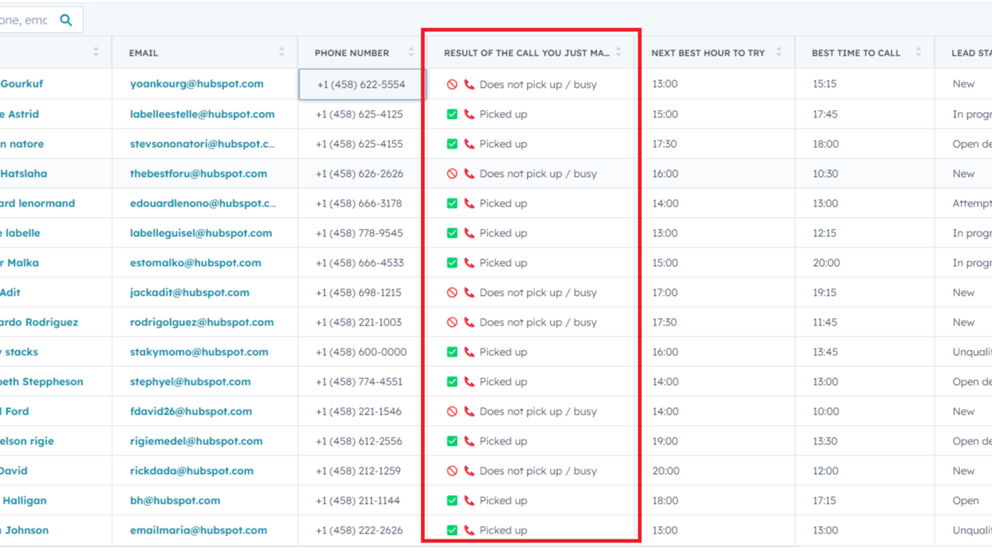
Task: Select phone number cell +1 (458) 622-5554
Action: (361, 85)
